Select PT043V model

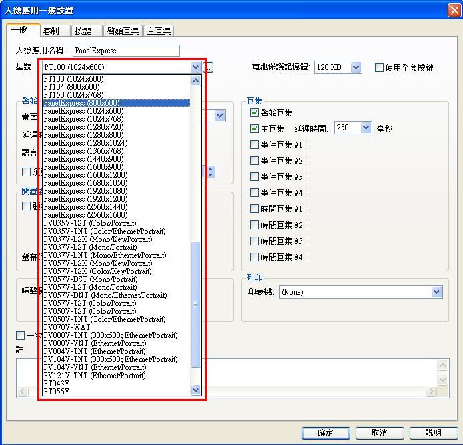coord(117,384)
